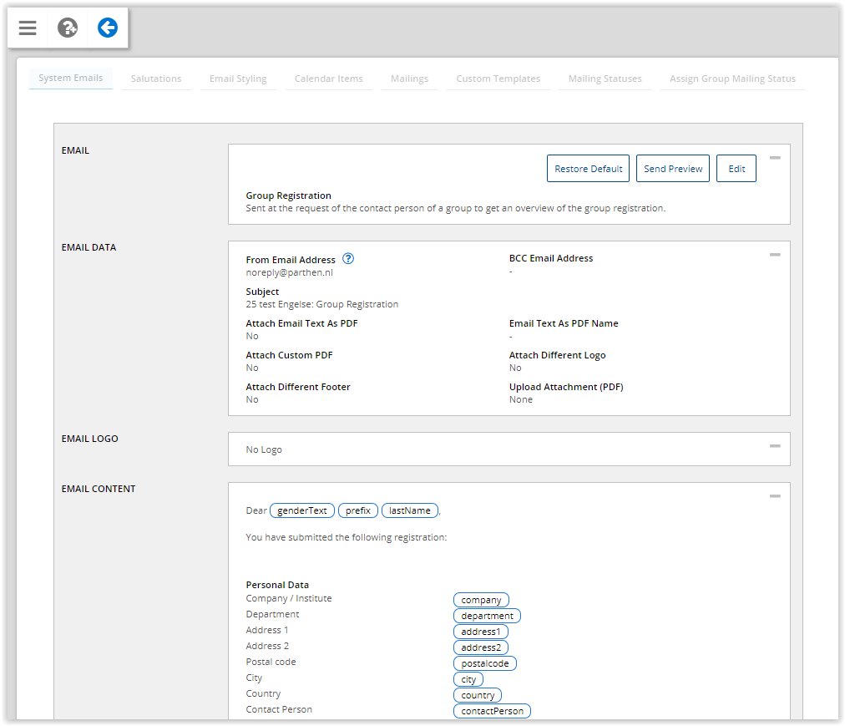The height and width of the screenshot is (726, 845).
Task: Select the address2 placeholder tag
Action: (x=481, y=647)
